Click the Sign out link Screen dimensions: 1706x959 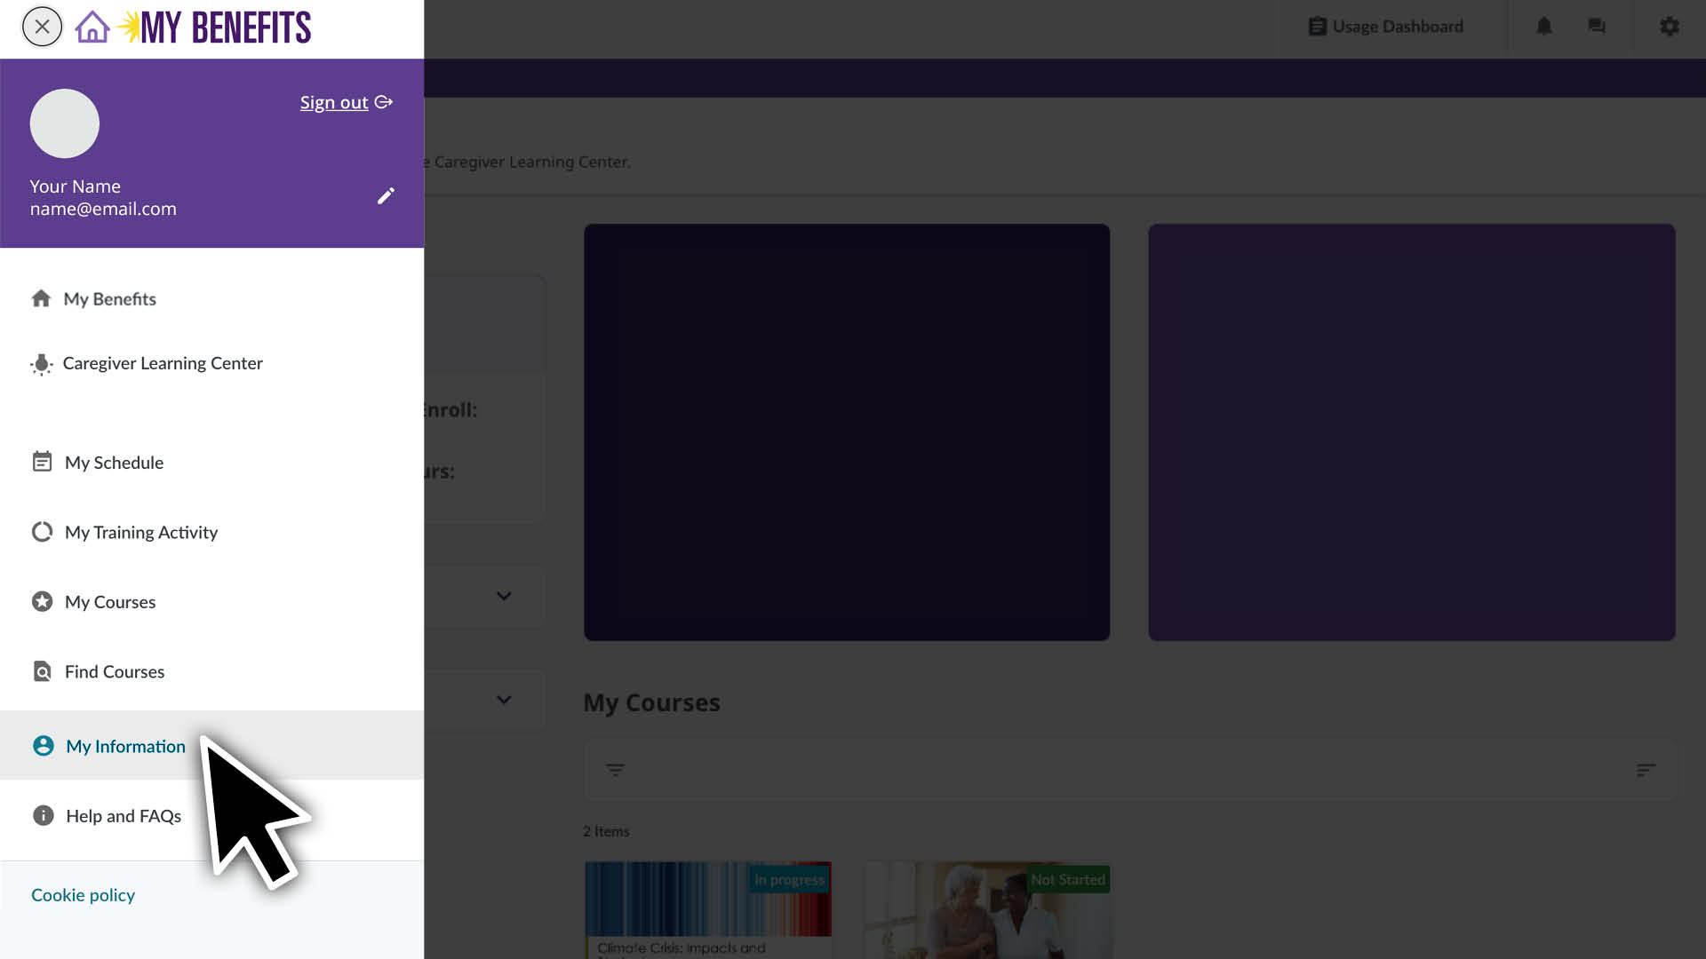[334, 102]
